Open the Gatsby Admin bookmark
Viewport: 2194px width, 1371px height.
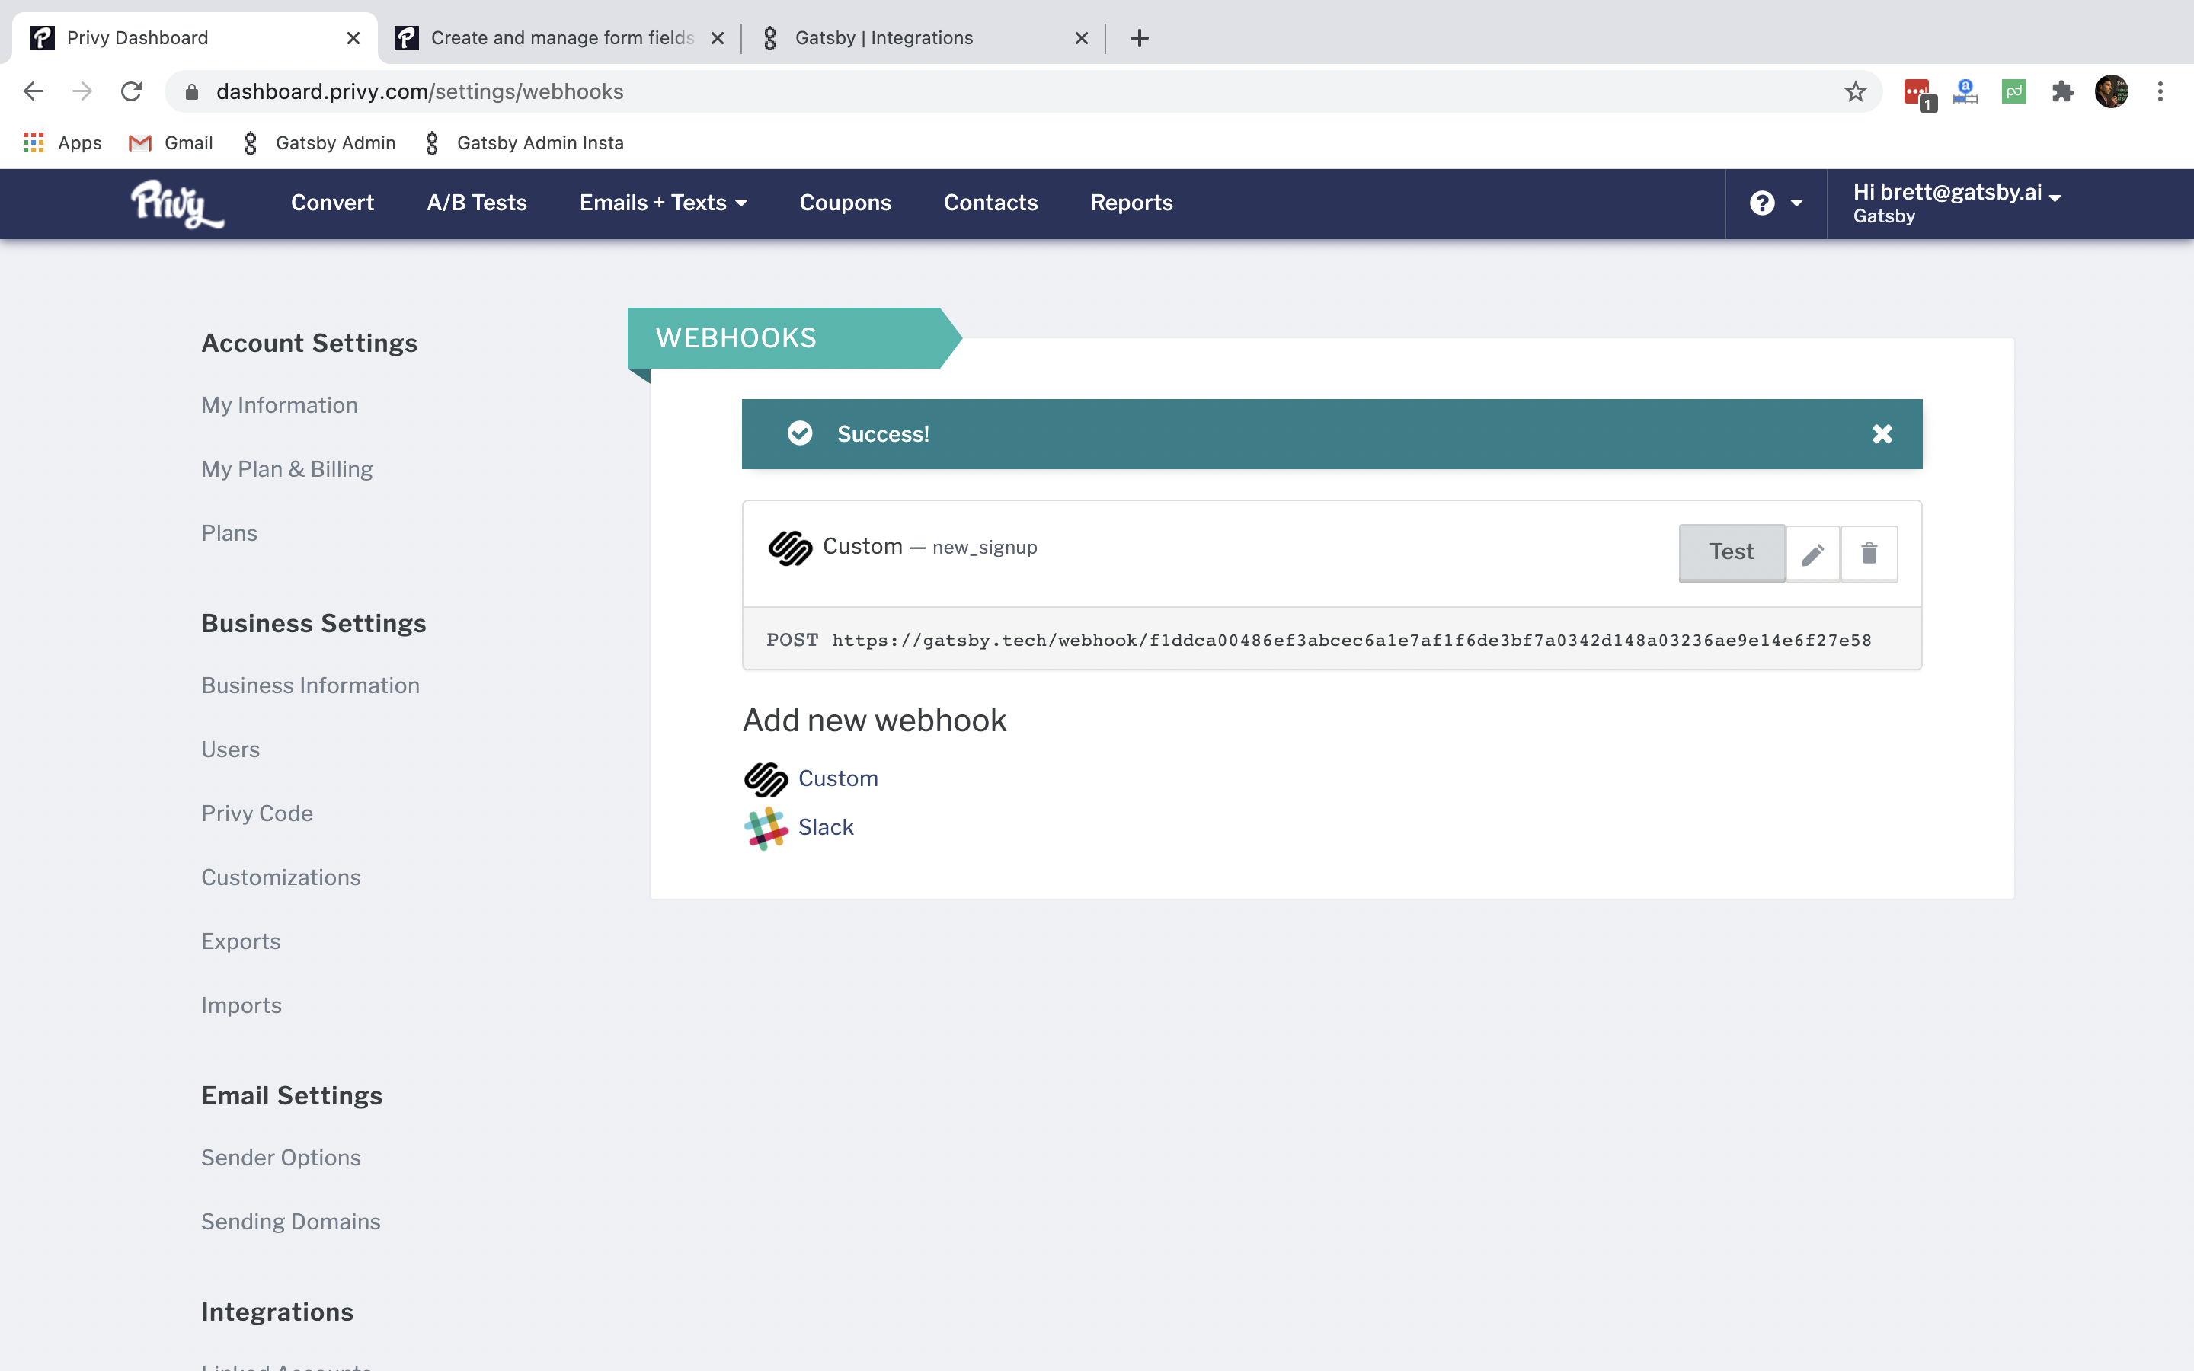tap(319, 142)
